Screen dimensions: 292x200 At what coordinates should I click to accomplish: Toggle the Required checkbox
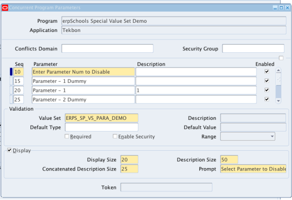pos(67,137)
